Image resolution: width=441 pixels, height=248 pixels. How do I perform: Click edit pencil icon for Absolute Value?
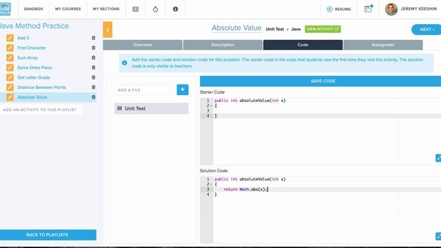tap(10, 97)
